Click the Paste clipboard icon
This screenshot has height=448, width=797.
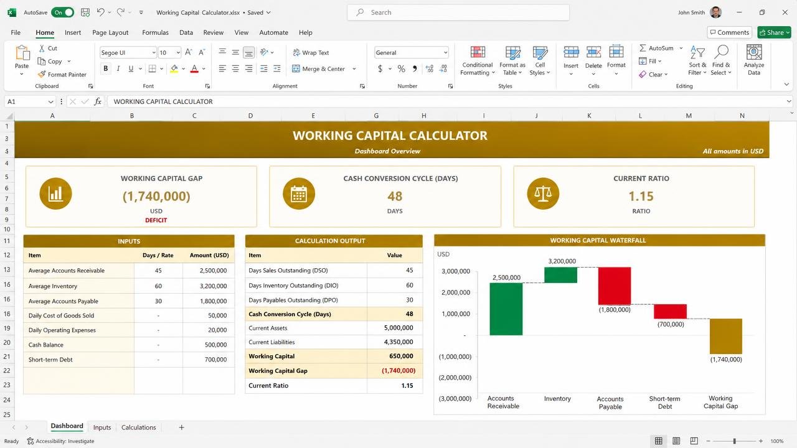click(x=22, y=54)
